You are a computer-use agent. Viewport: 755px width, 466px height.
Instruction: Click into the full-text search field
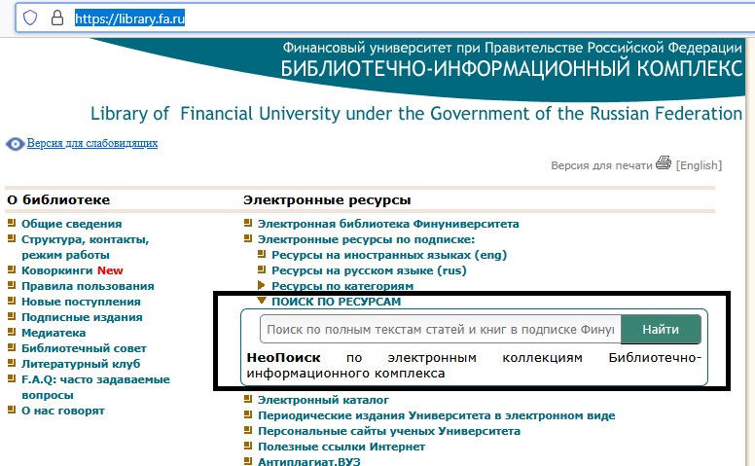point(440,330)
